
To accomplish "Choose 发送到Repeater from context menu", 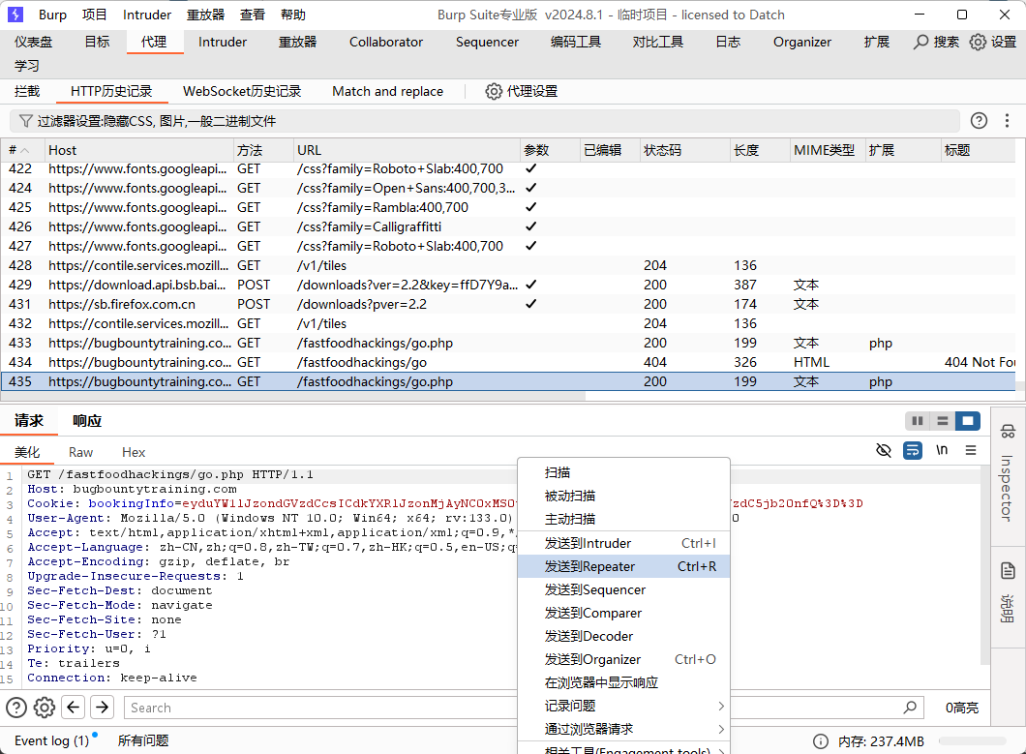I will 624,566.
